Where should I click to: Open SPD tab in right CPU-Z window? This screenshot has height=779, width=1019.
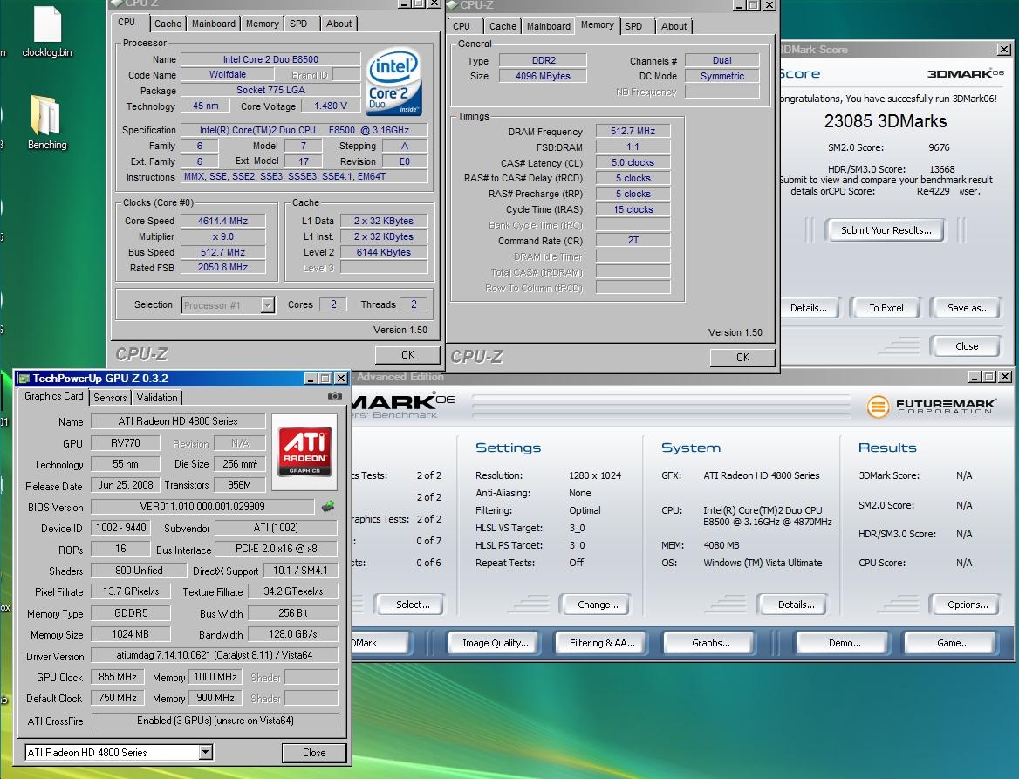pyautogui.click(x=633, y=26)
